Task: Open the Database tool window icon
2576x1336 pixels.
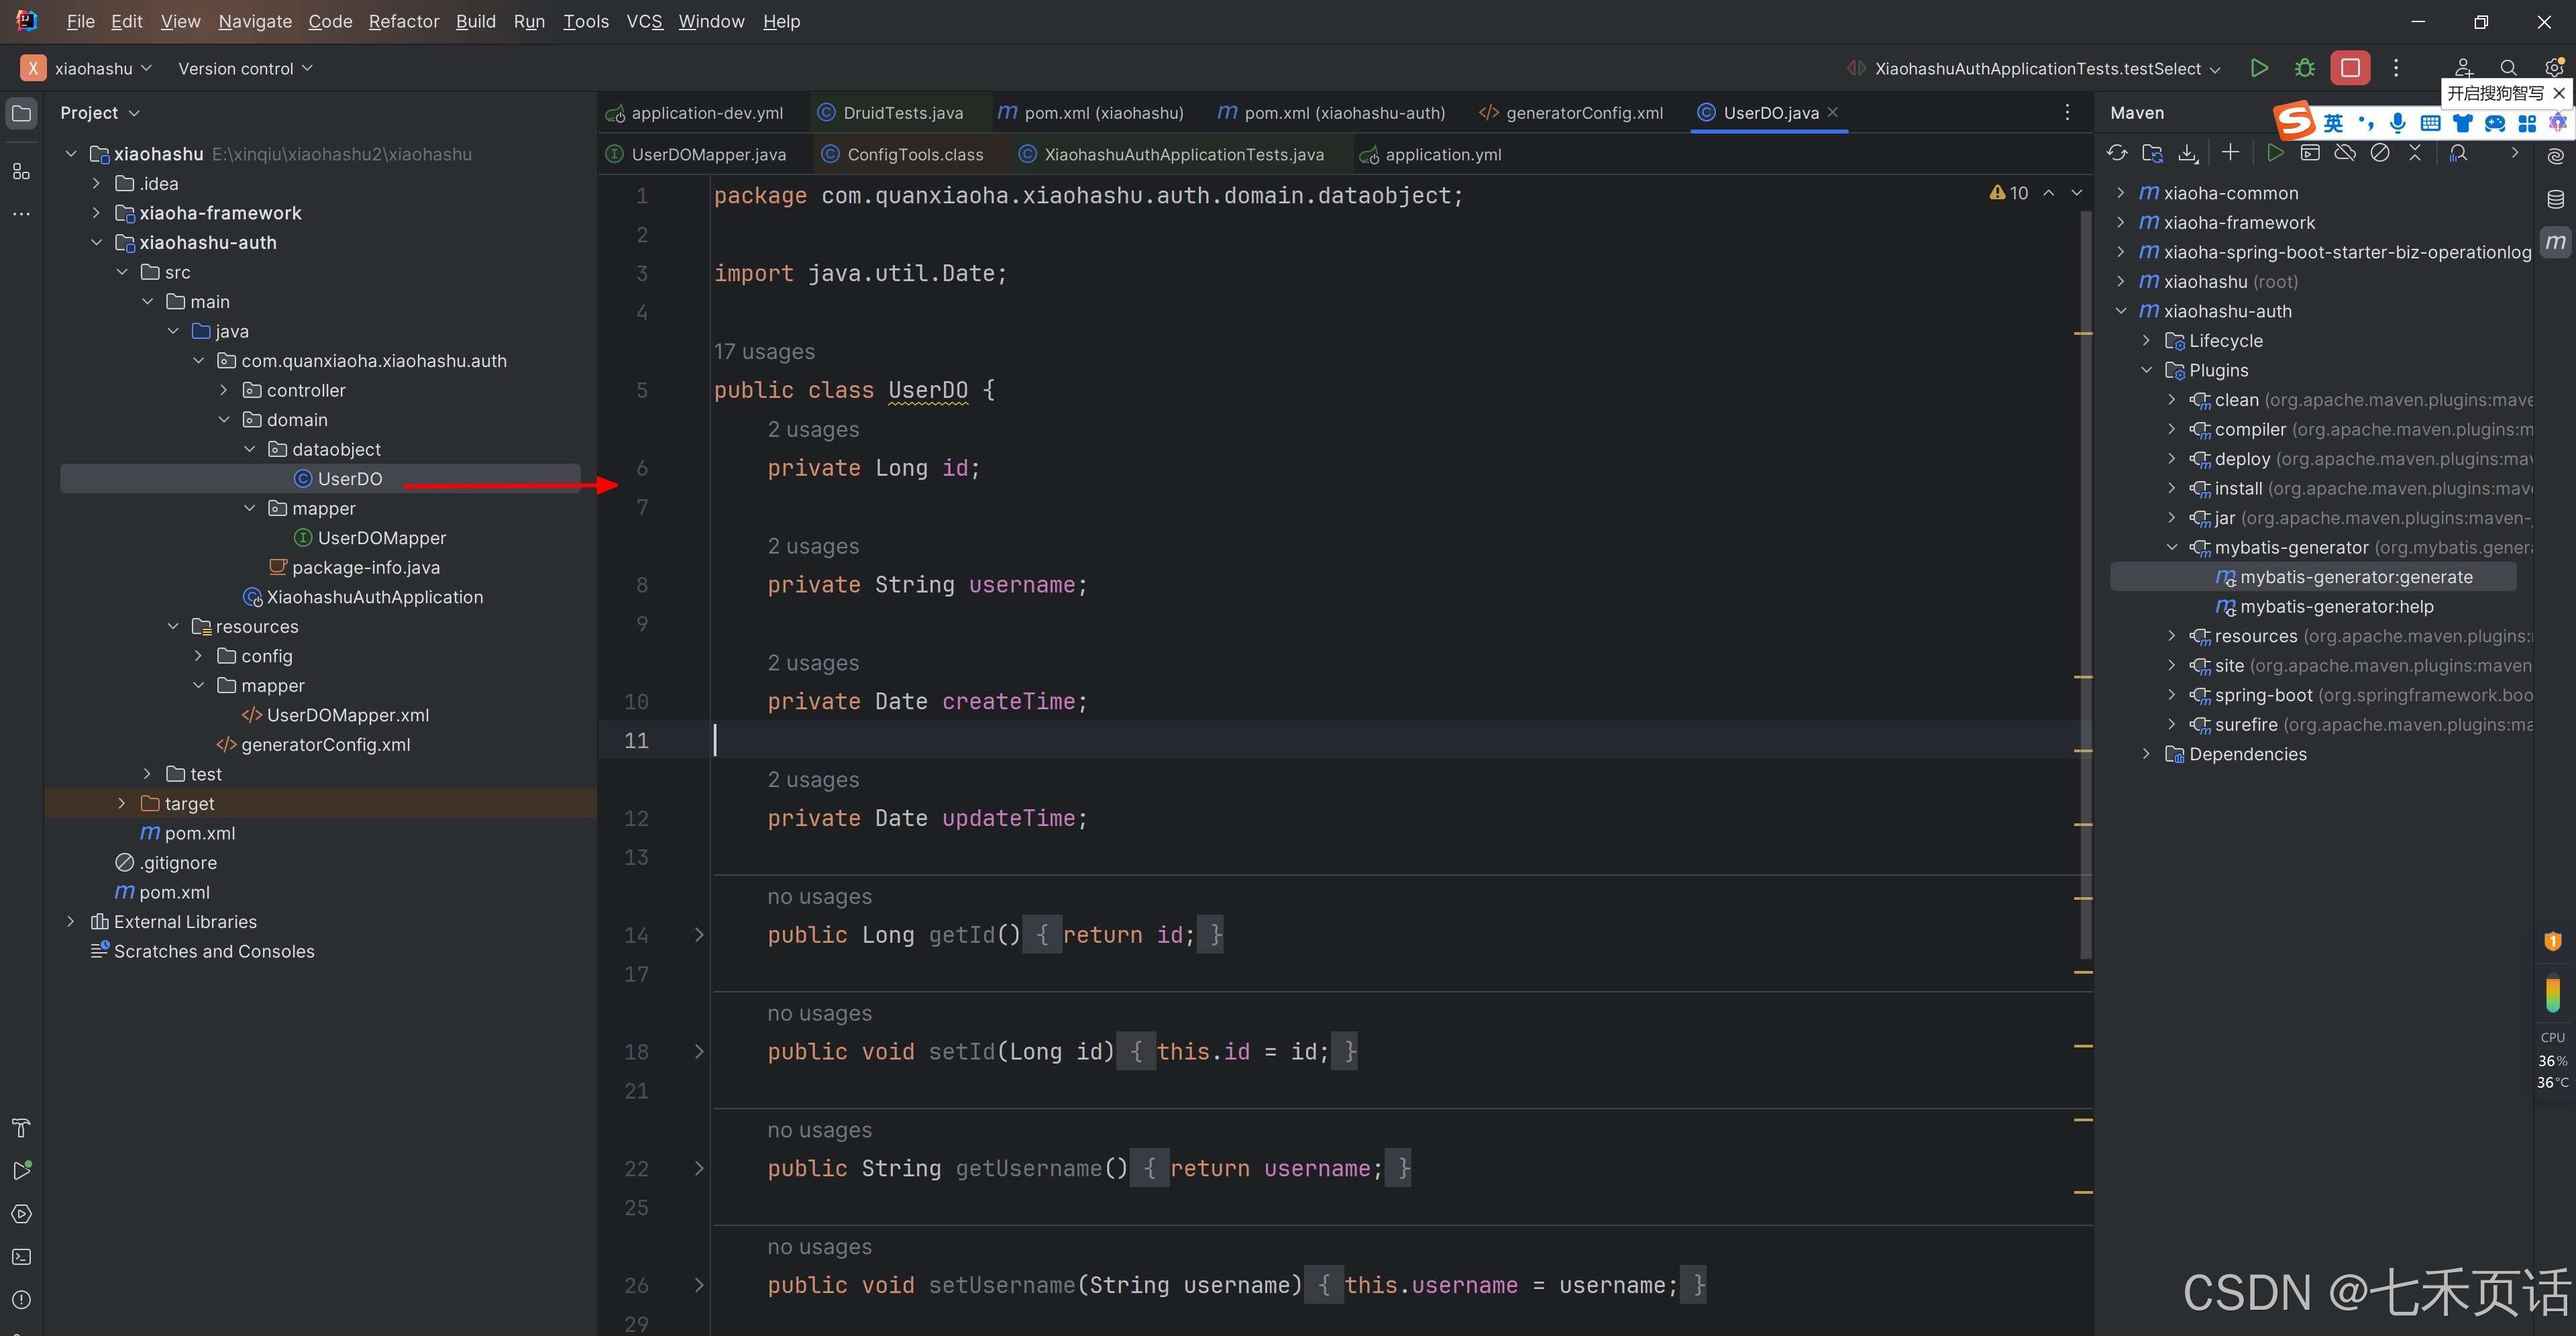Action: pos(2555,199)
